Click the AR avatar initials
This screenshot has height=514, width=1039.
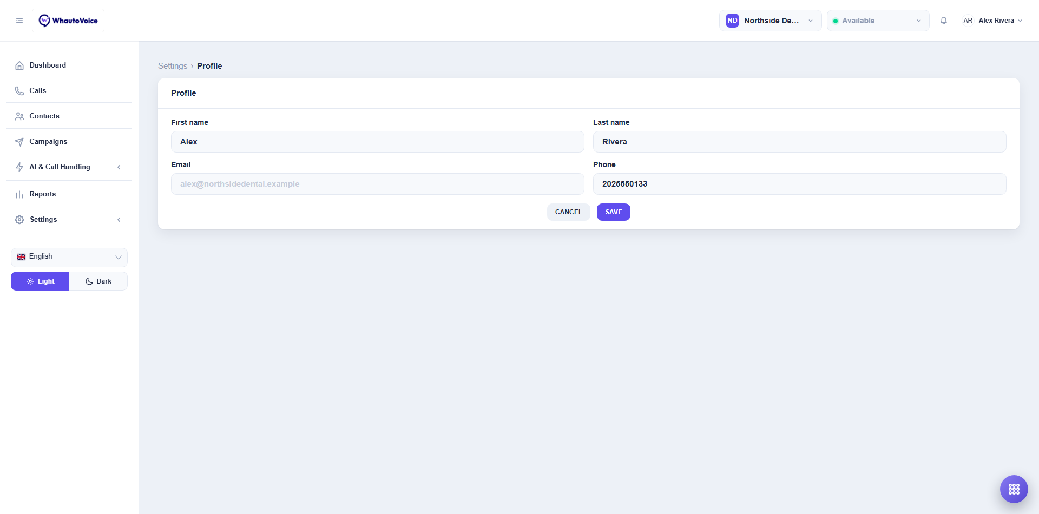[968, 21]
